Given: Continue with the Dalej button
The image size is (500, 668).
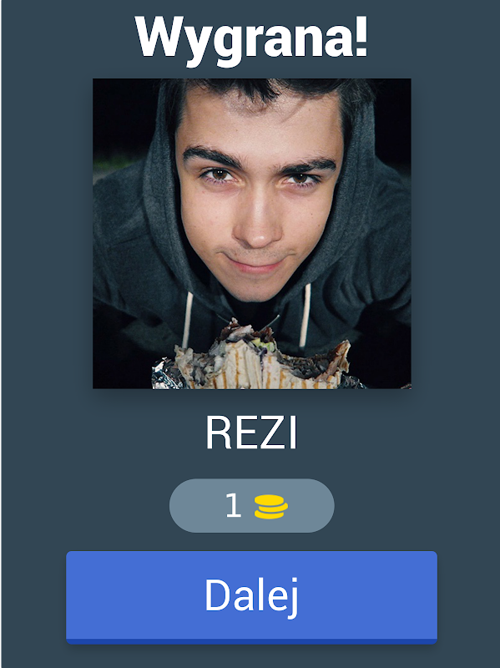Looking at the screenshot, I should tap(251, 597).
